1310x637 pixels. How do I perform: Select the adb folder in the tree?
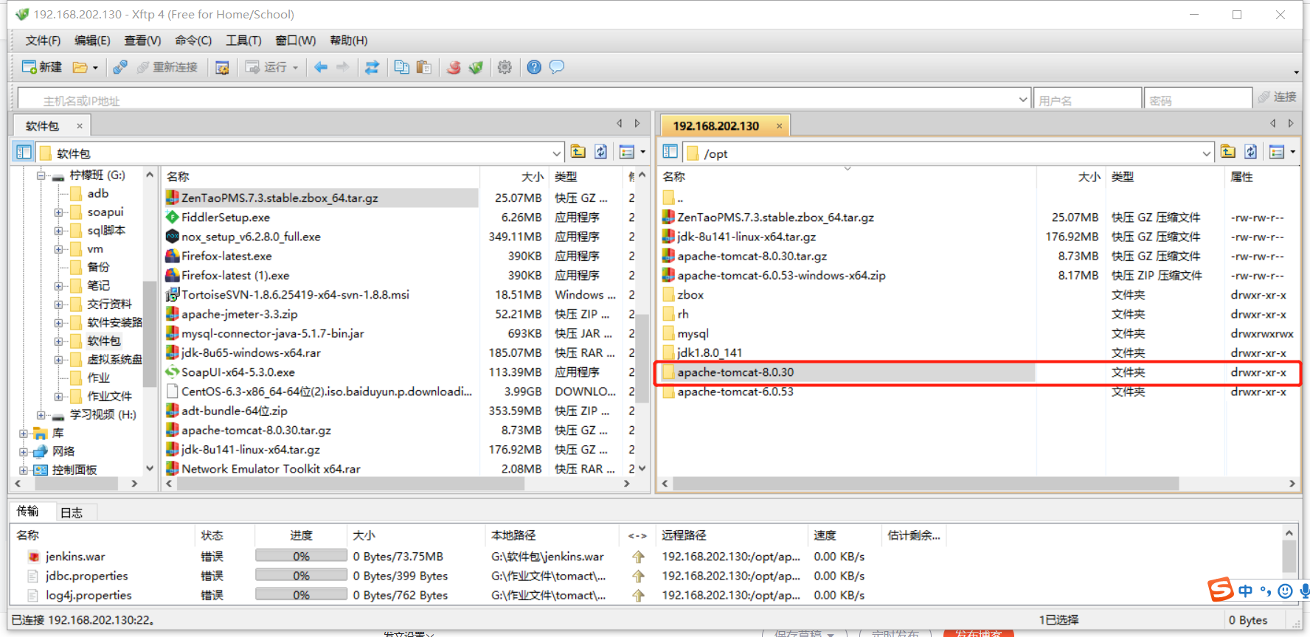(97, 193)
